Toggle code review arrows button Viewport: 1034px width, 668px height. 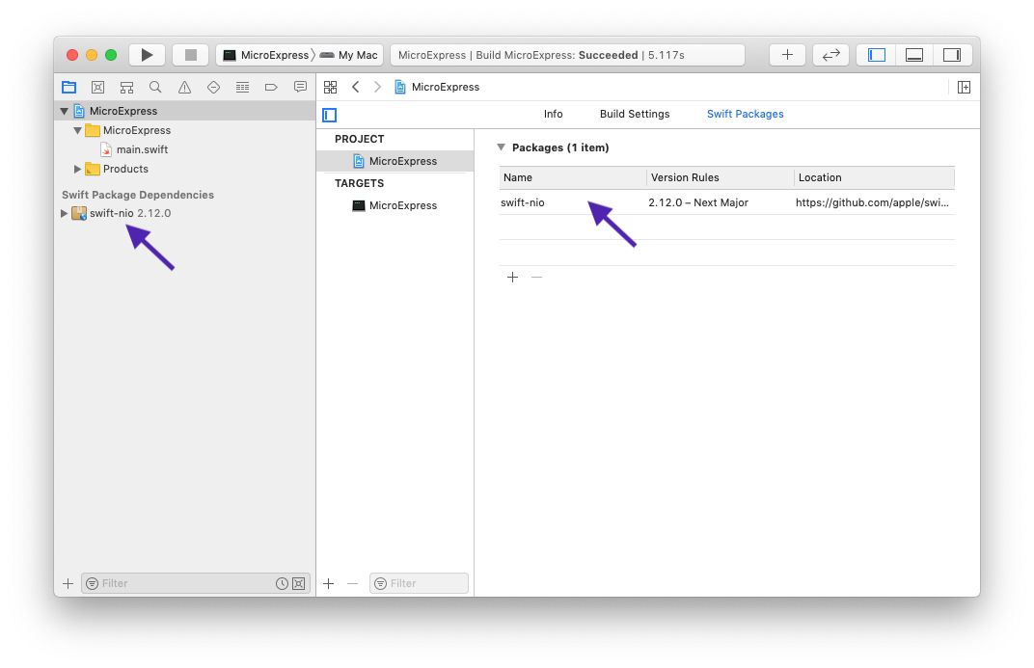coord(830,55)
